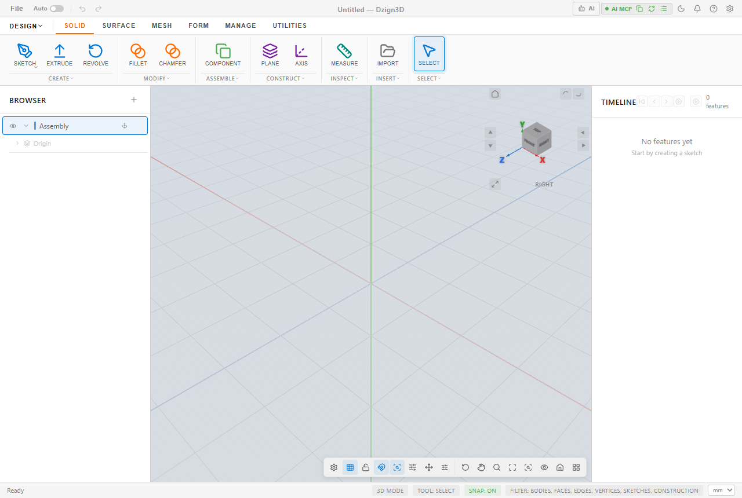The width and height of the screenshot is (742, 498).
Task: Choose the Revolve tool
Action: pos(96,55)
